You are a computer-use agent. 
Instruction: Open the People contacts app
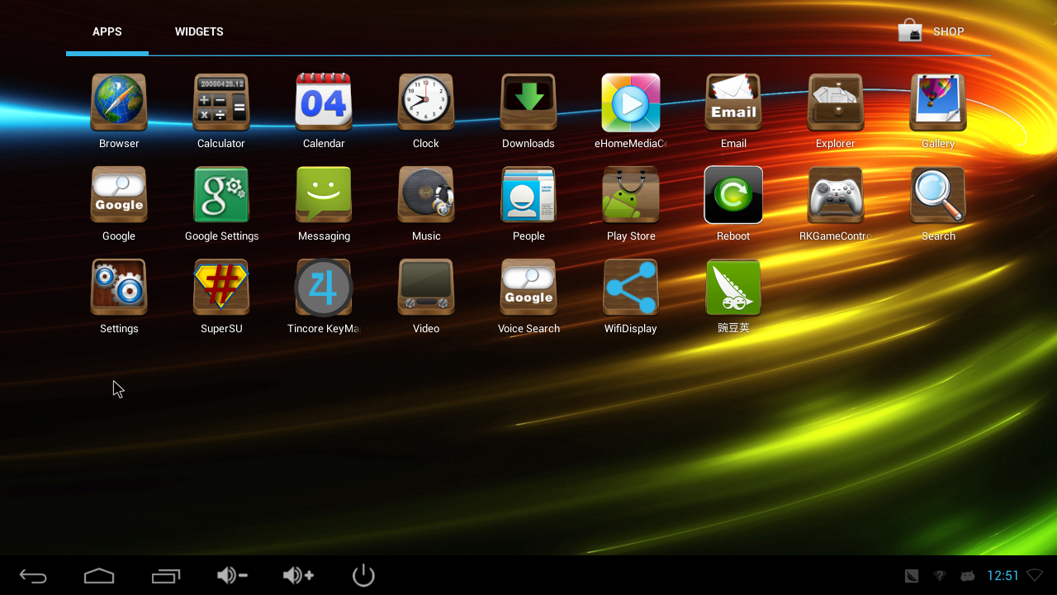click(x=528, y=195)
